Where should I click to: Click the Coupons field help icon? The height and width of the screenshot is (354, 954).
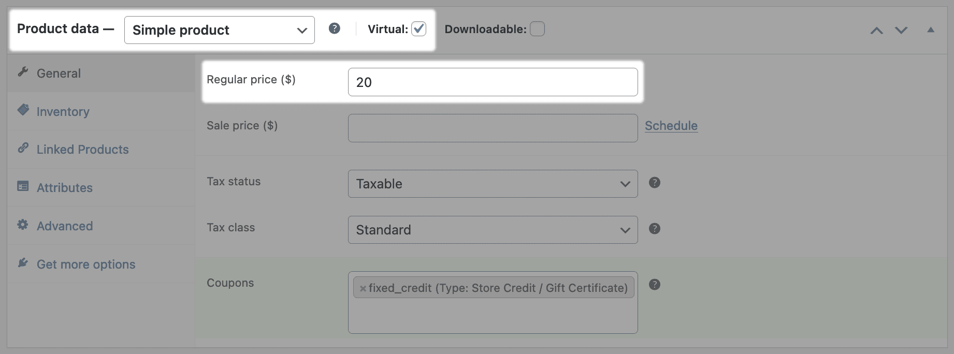pos(655,285)
